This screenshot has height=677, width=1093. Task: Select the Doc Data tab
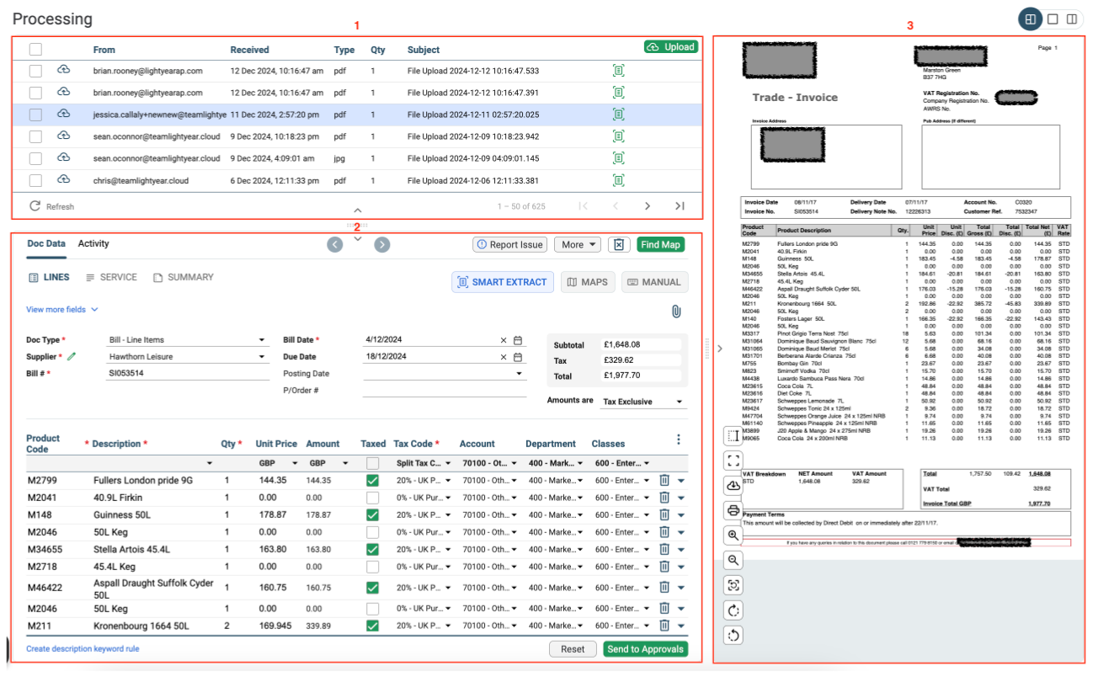click(x=46, y=243)
